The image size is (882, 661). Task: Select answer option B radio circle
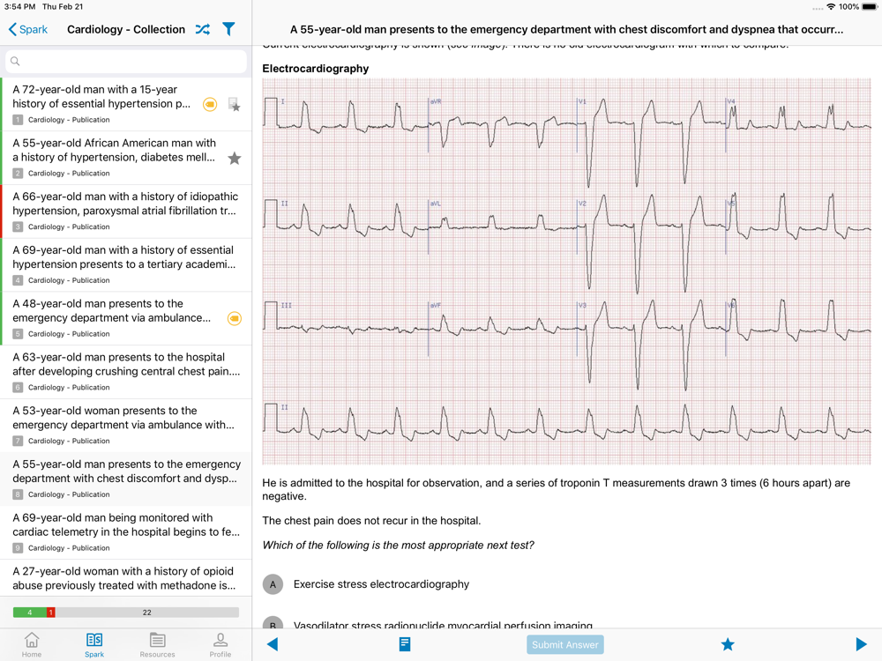click(x=273, y=624)
